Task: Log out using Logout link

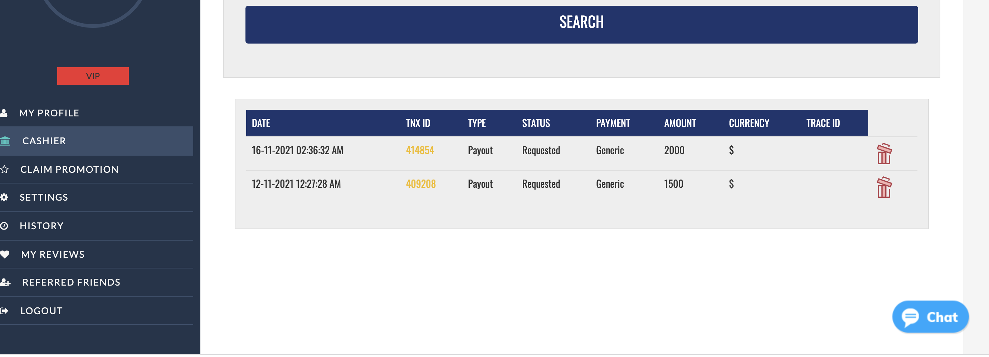Action: [x=42, y=311]
